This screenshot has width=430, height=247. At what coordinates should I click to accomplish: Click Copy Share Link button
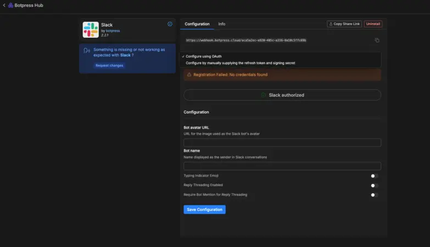coord(344,24)
